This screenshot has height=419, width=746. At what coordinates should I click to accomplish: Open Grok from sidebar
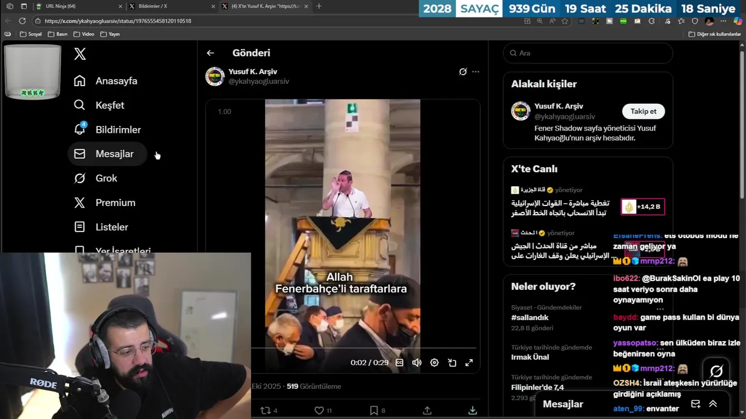click(x=96, y=178)
